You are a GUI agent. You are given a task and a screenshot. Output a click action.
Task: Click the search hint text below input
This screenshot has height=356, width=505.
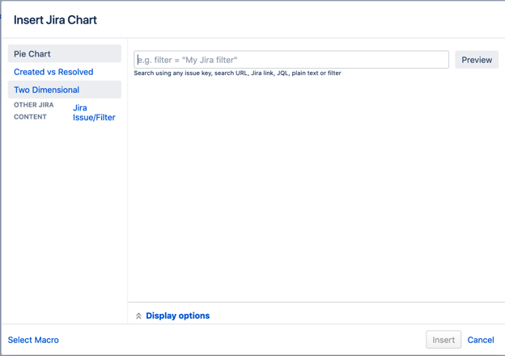point(237,73)
